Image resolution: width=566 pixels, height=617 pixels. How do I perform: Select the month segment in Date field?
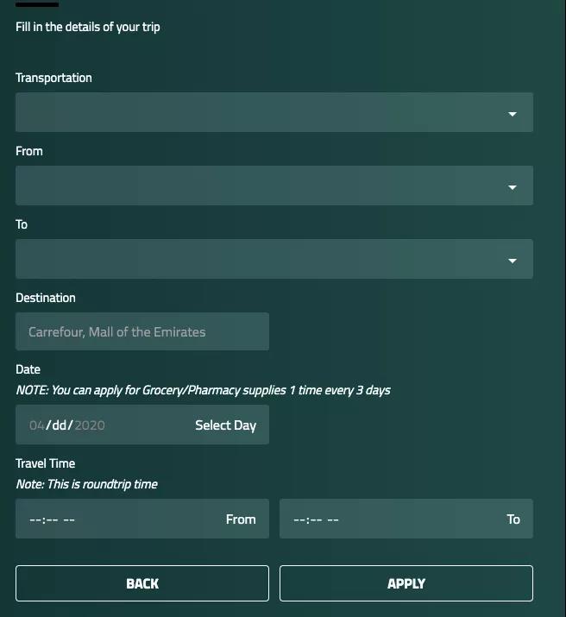tap(36, 425)
